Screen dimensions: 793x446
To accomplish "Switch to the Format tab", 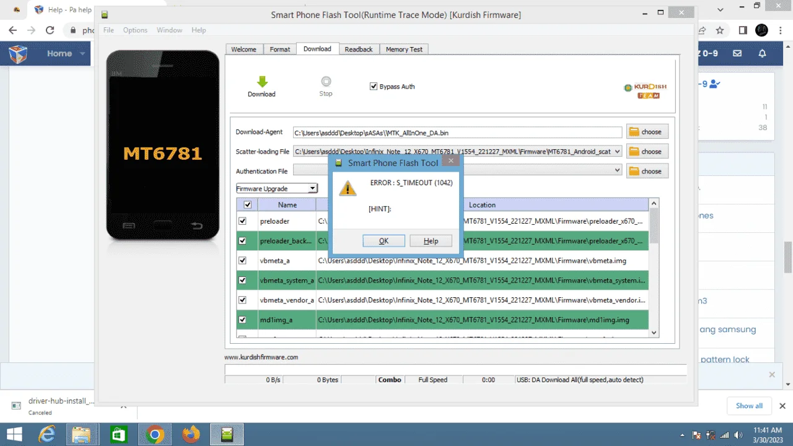I will coord(280,49).
